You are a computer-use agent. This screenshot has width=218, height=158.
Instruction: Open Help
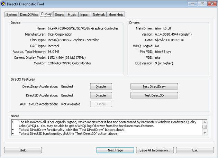(x=23, y=150)
